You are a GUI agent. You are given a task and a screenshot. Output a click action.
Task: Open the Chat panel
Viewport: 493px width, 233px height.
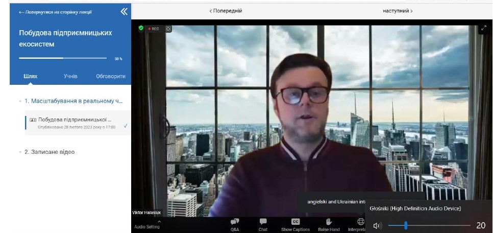(x=263, y=225)
